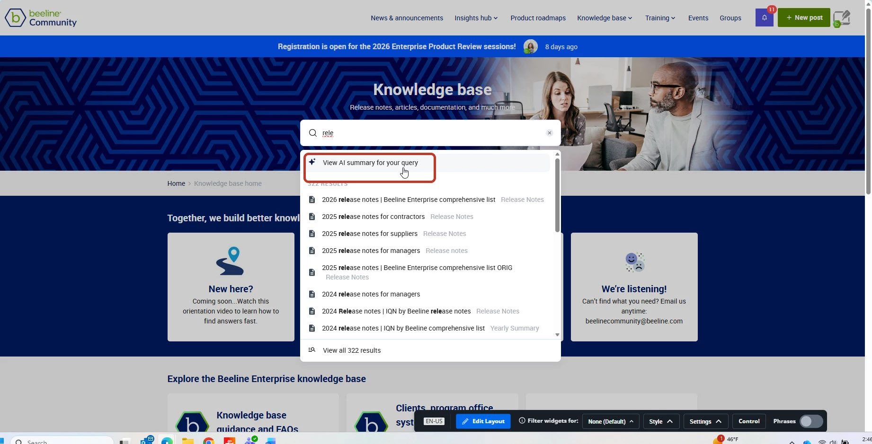Open Google Chrome from the taskbar
The height and width of the screenshot is (444, 872).
(x=208, y=441)
